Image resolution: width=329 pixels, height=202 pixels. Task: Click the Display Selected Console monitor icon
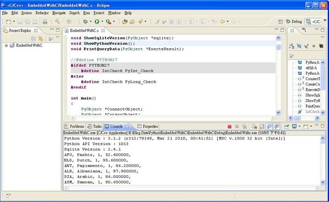(294, 126)
